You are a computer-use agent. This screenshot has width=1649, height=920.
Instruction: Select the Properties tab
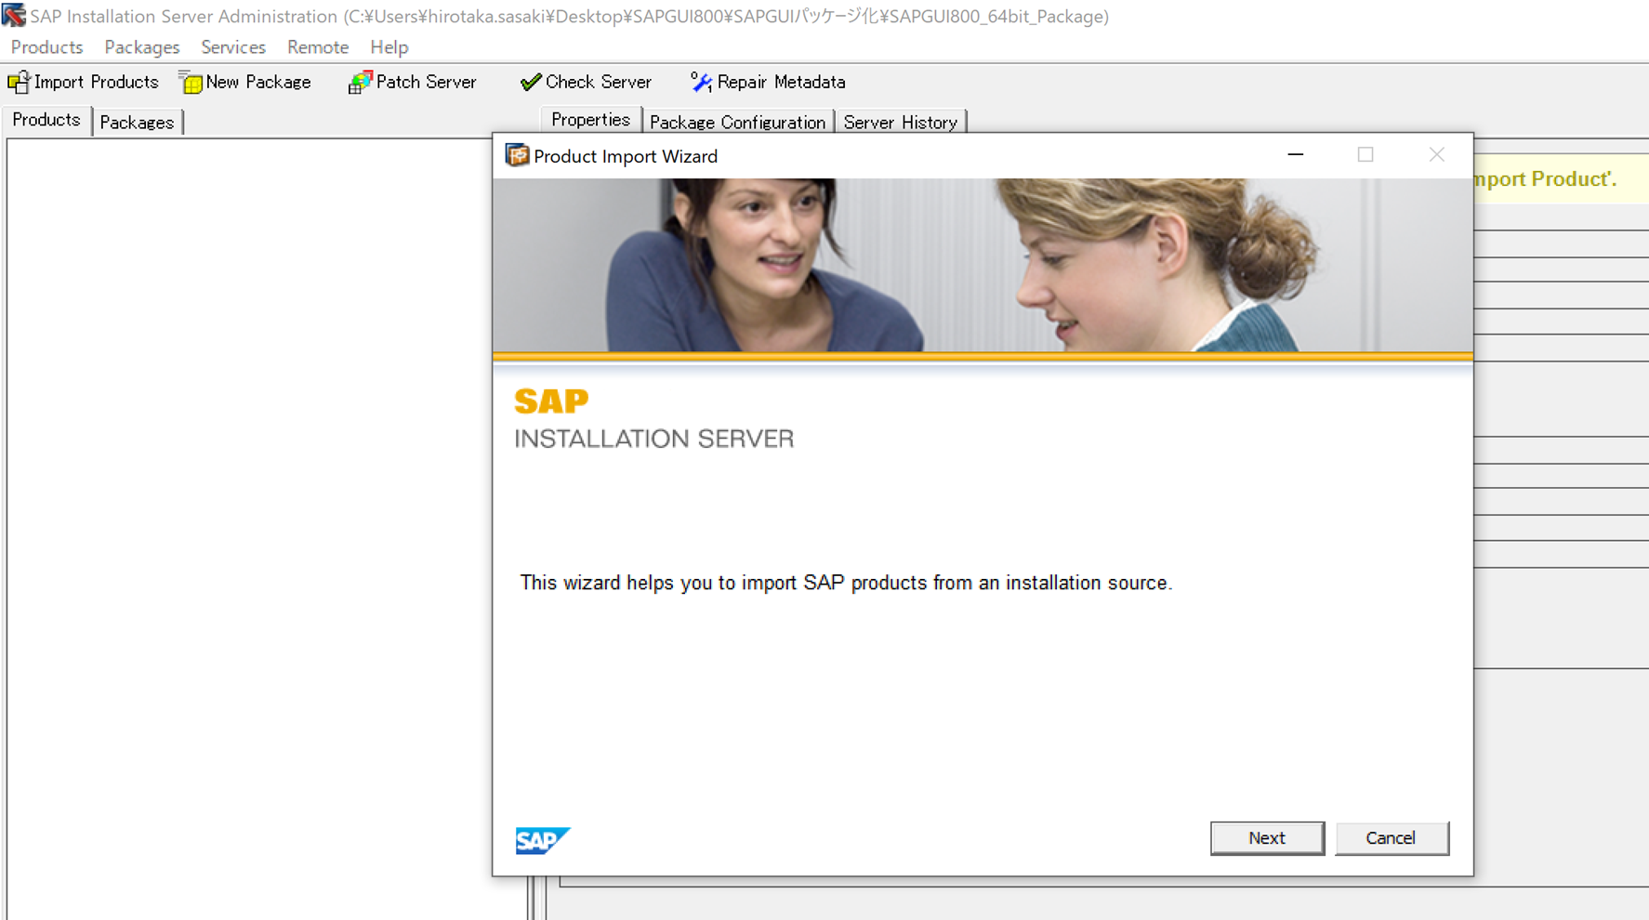[x=590, y=120]
